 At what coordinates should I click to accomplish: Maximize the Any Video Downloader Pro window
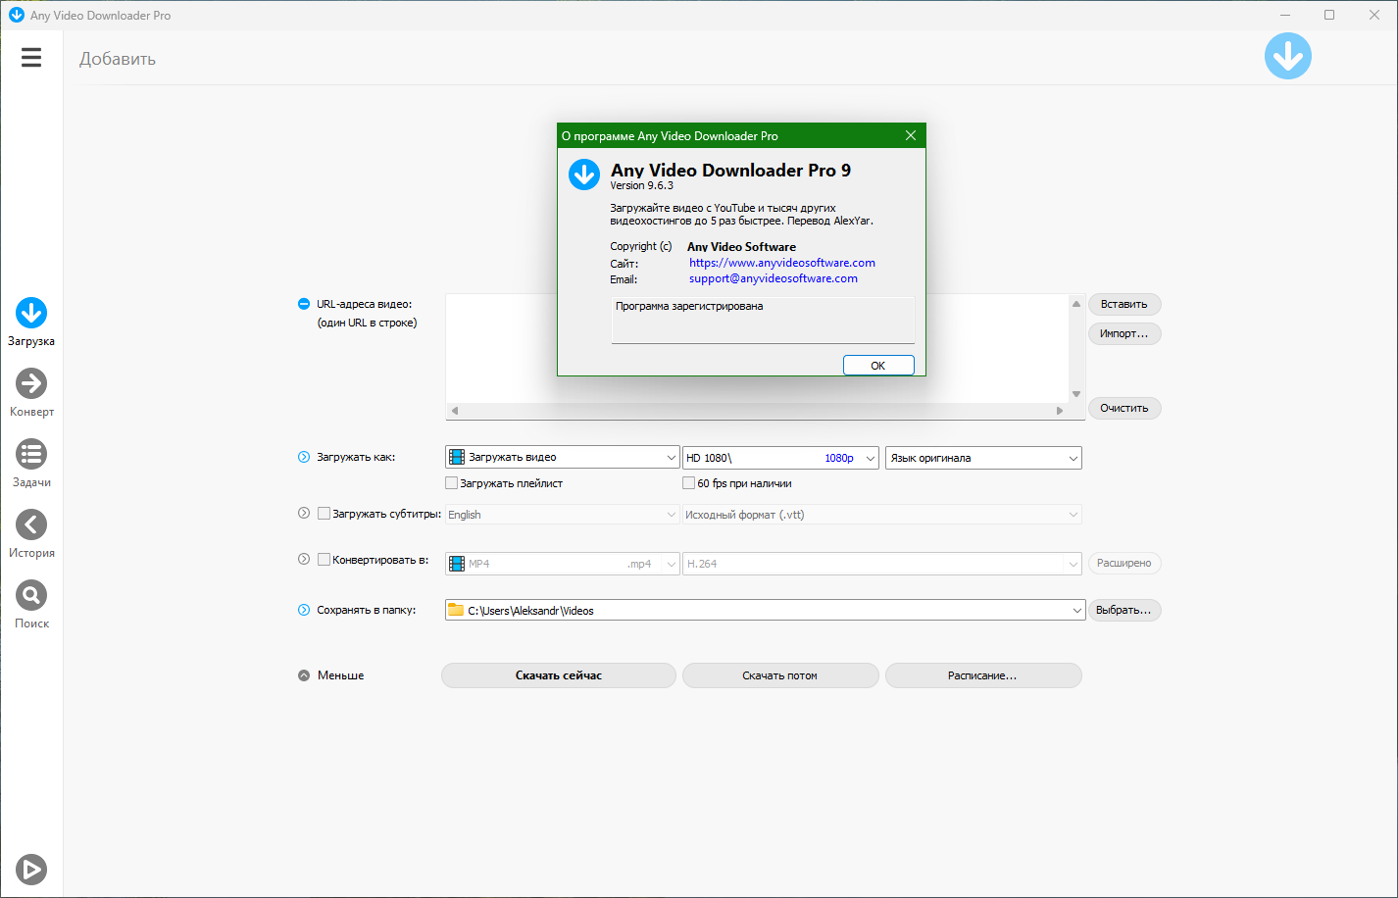pos(1329,15)
